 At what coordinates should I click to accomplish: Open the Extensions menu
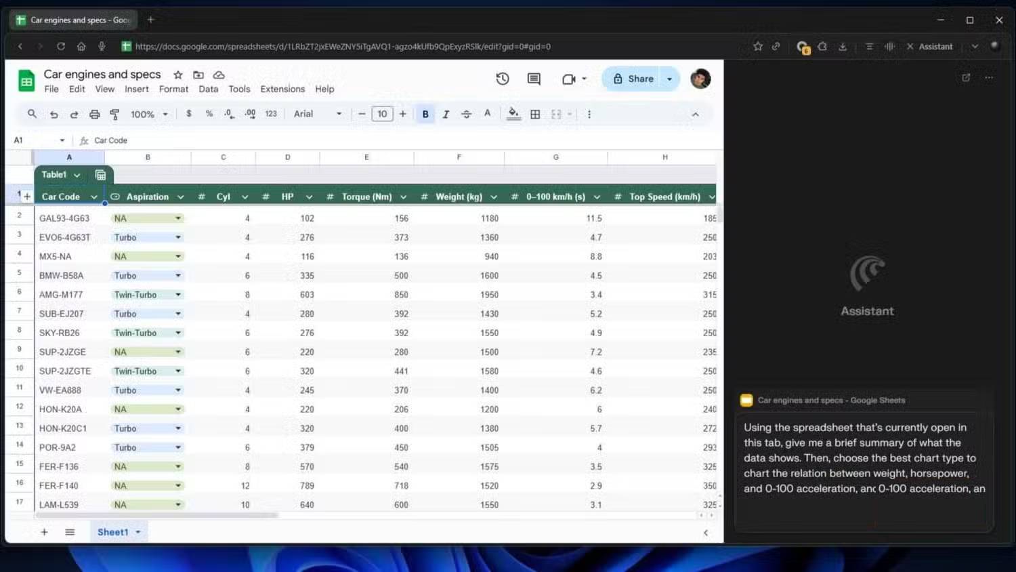coord(282,89)
